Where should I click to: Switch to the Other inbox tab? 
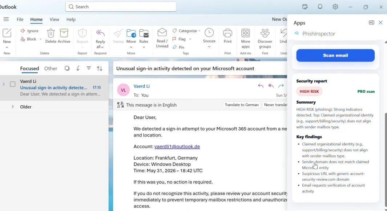click(51, 68)
